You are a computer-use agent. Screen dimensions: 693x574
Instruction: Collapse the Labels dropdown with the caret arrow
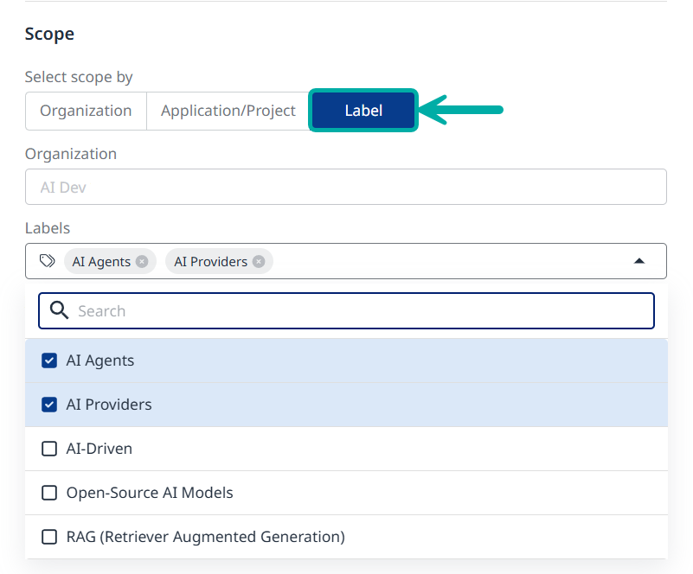pyautogui.click(x=638, y=261)
